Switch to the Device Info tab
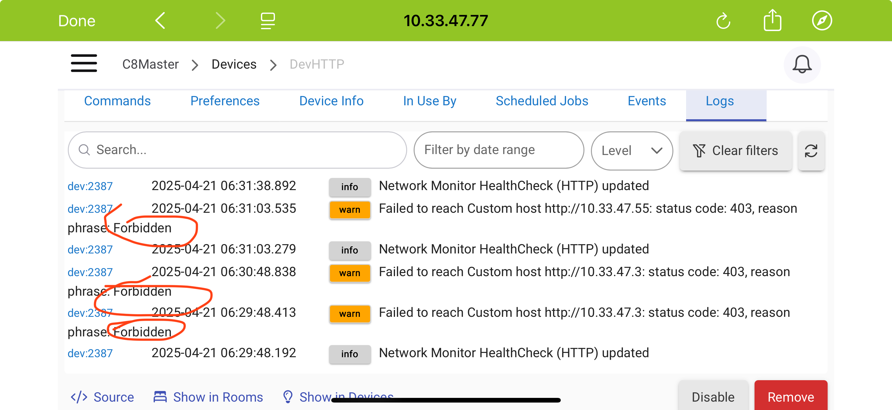 point(331,101)
